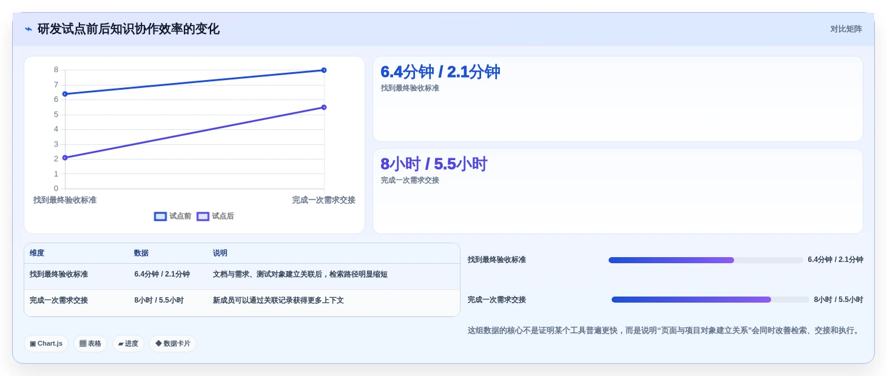Toggle the 试点后 legend entry
Screen dimensions: 887x376
pos(215,217)
